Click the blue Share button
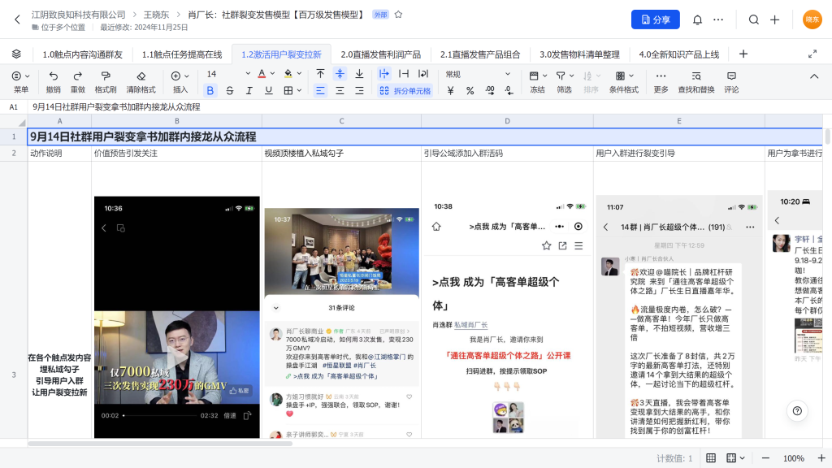This screenshot has width=832, height=468. pyautogui.click(x=656, y=19)
